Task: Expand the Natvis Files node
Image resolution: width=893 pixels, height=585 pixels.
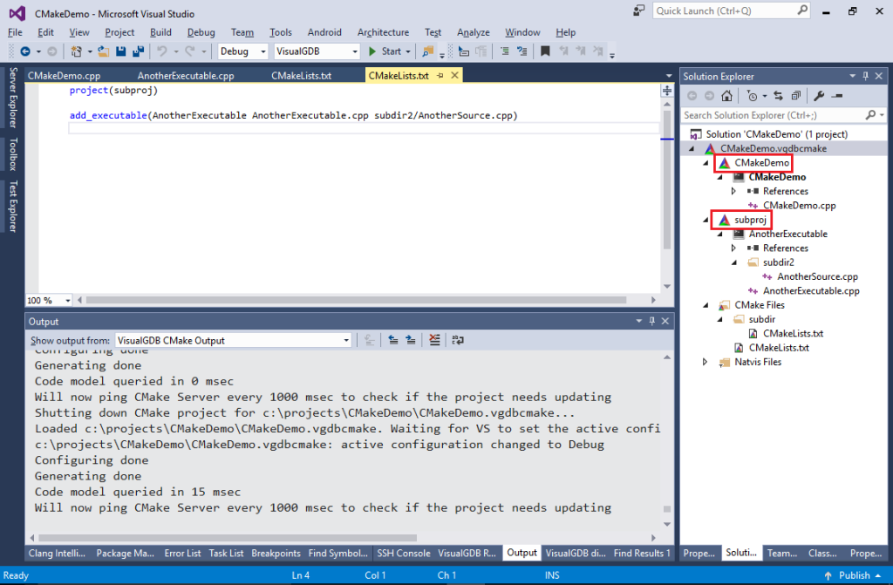Action: click(705, 362)
